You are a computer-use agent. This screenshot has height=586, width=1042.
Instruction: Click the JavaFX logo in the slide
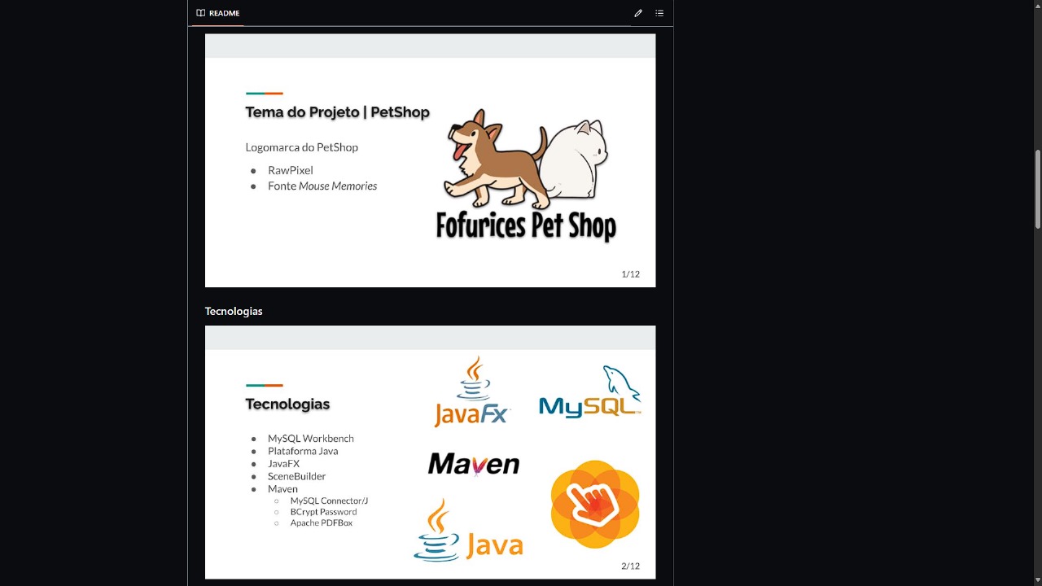(x=471, y=391)
